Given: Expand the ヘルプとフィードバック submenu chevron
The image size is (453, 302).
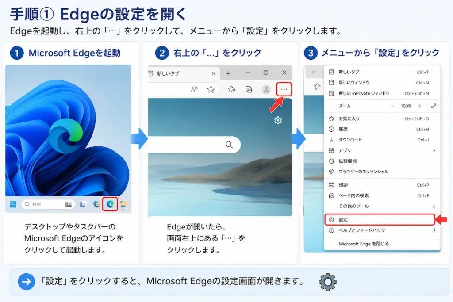Looking at the screenshot, I should coord(434,230).
